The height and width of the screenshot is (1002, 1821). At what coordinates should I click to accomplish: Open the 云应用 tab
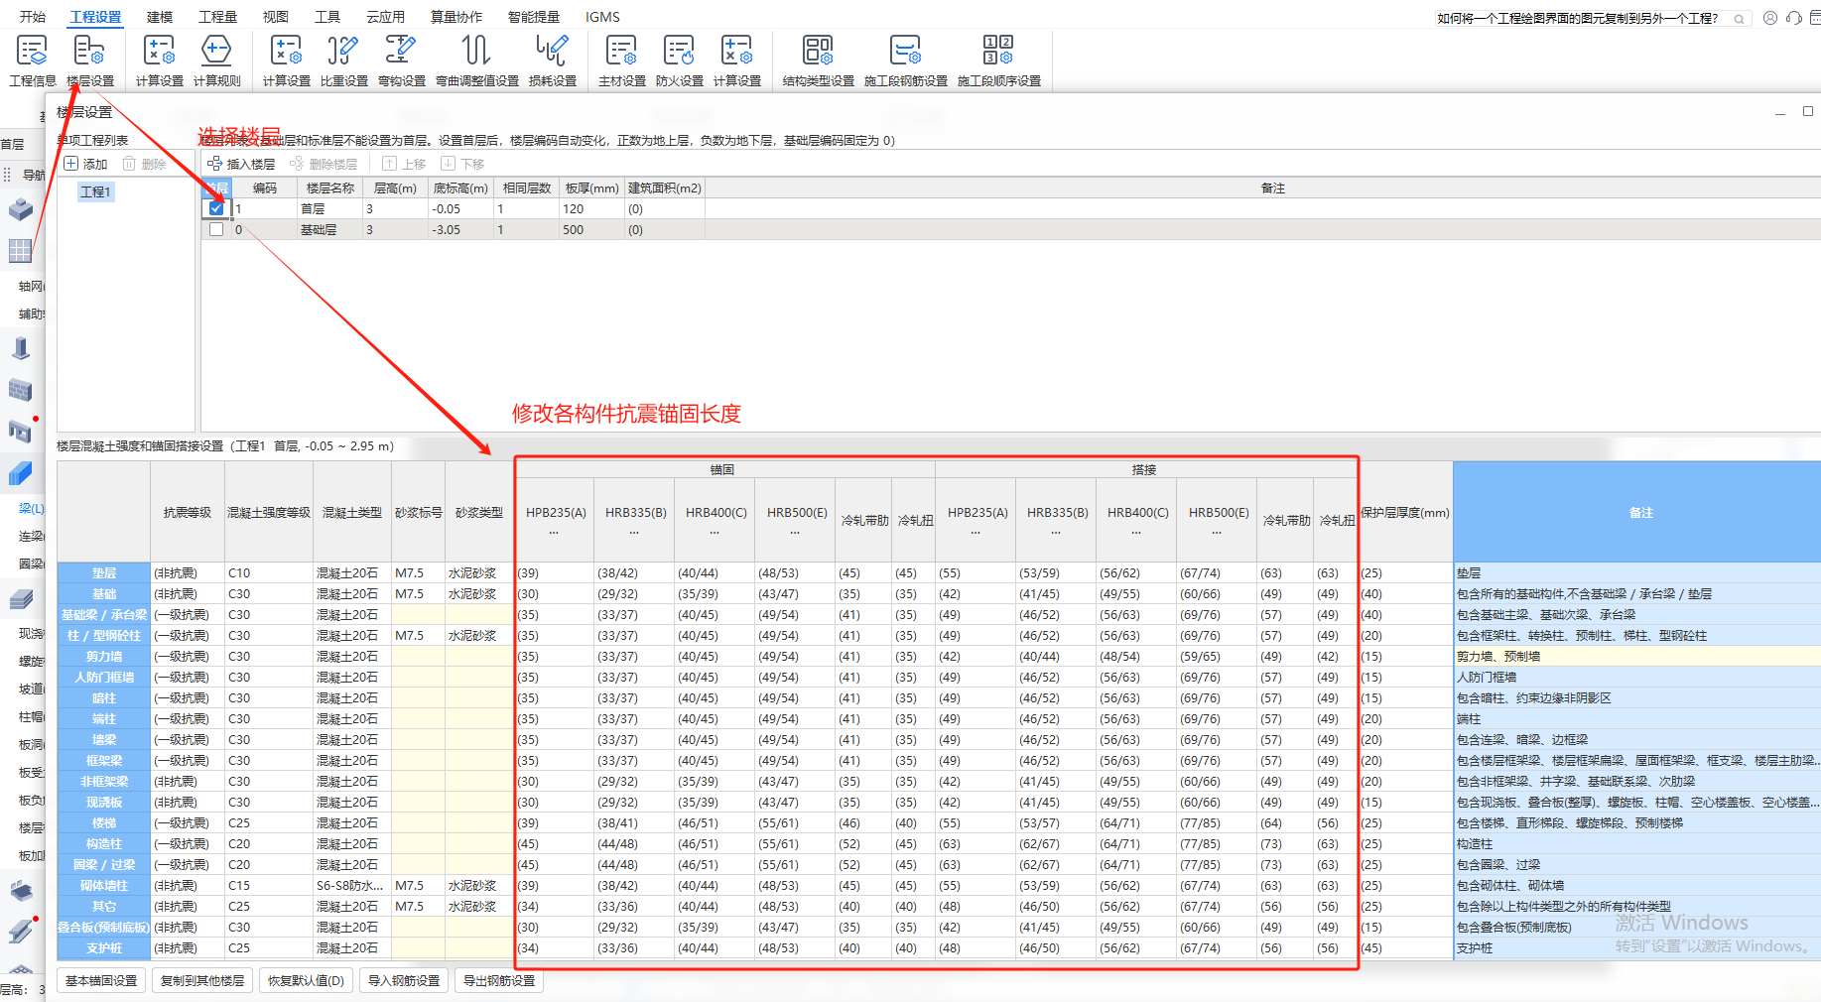[x=385, y=17]
